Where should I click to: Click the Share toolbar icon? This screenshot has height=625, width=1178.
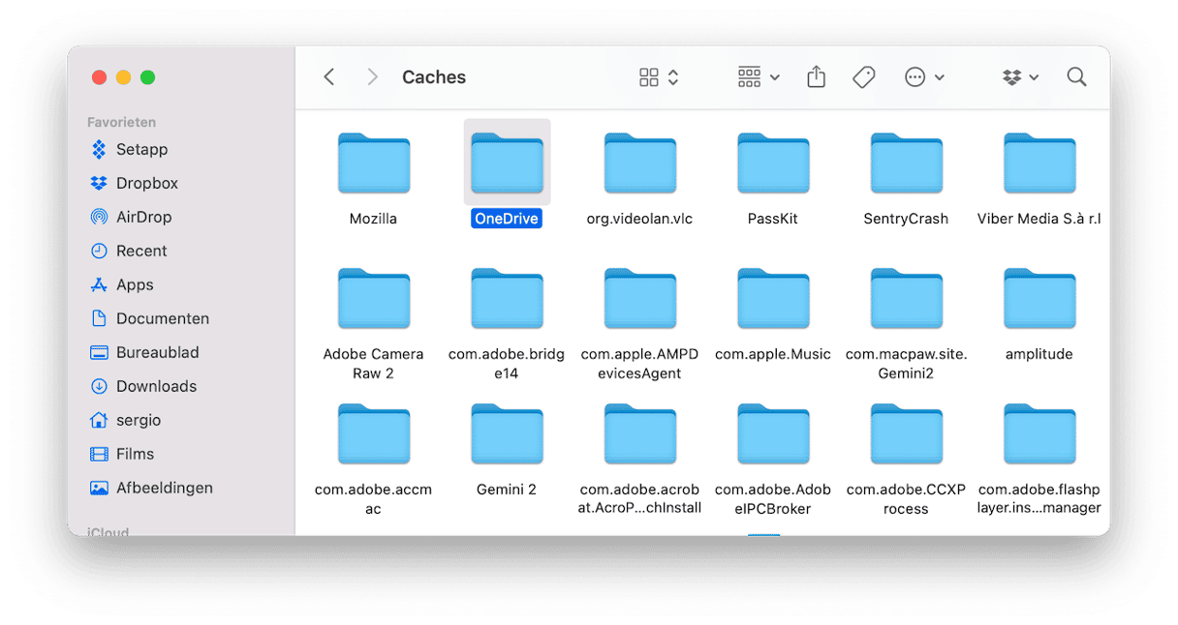(x=817, y=77)
